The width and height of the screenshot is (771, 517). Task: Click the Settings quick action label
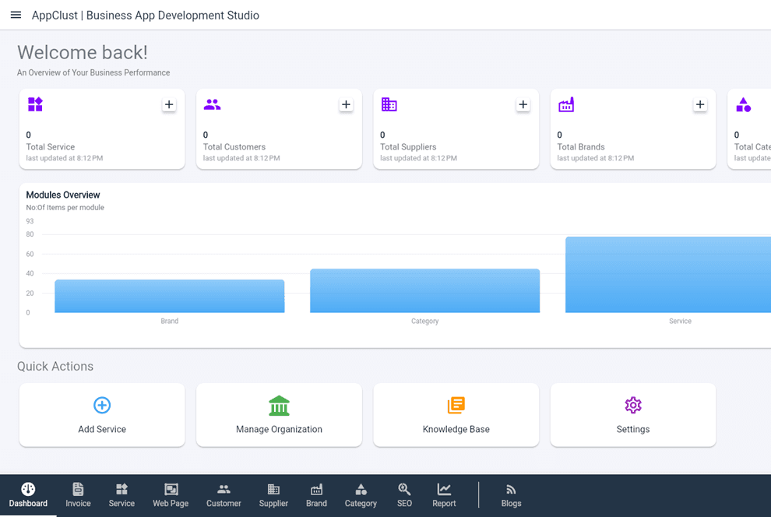[x=633, y=429]
